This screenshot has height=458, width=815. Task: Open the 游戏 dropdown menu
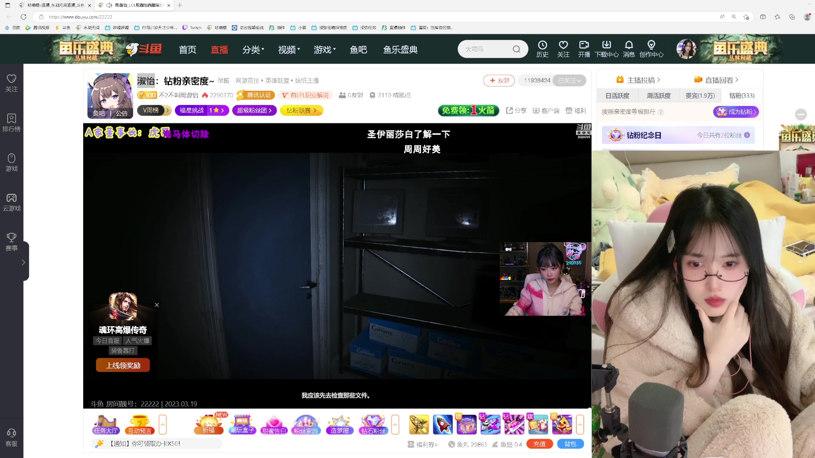click(323, 49)
